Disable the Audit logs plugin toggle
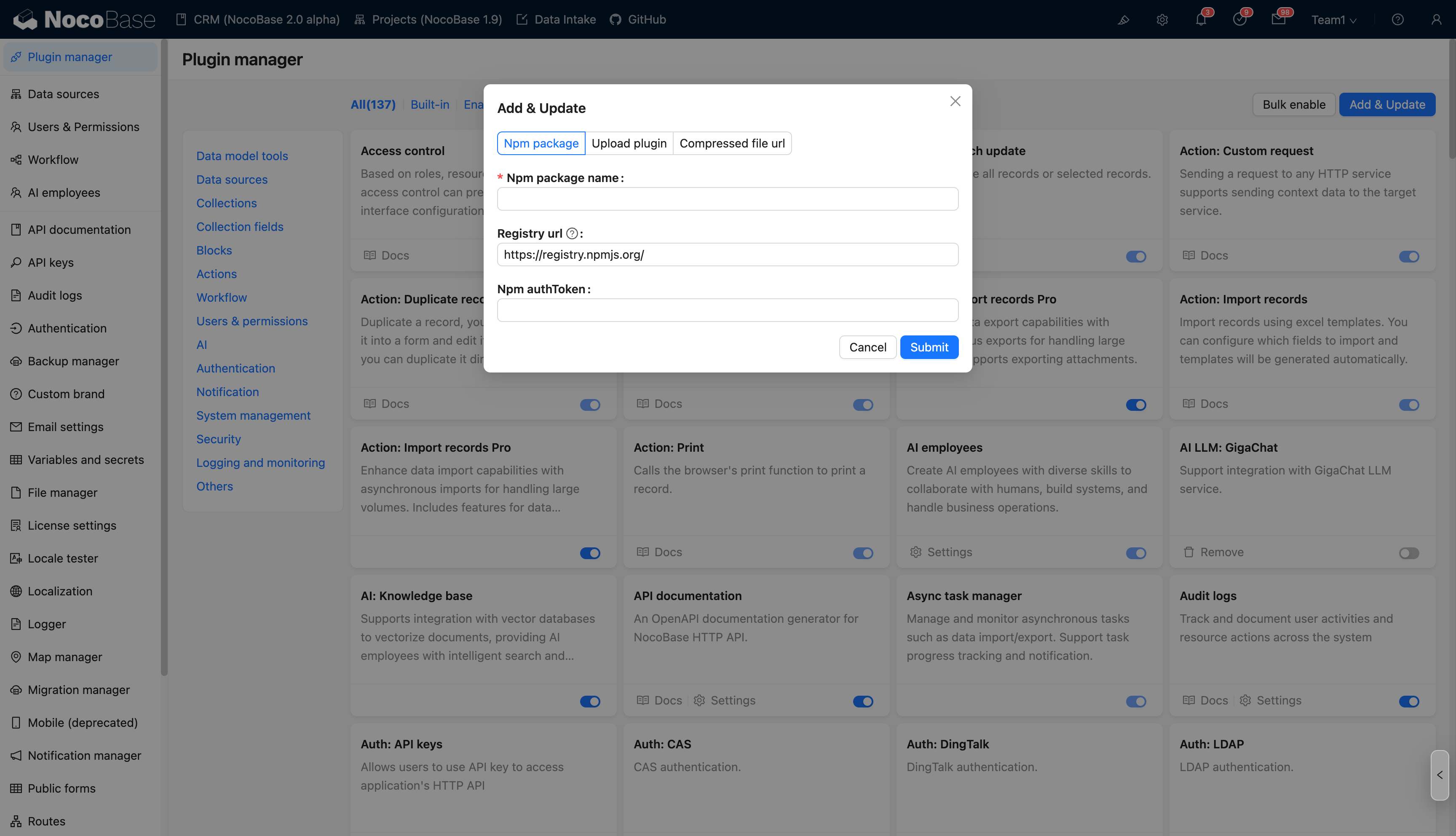 [1408, 701]
